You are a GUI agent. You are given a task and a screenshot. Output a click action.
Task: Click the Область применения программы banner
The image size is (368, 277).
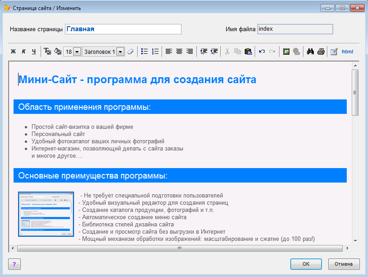(x=180, y=107)
